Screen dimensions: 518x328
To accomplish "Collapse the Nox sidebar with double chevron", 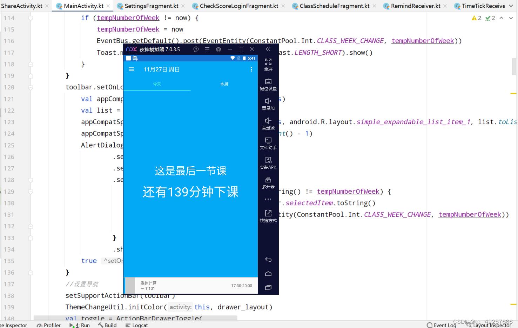I will (x=268, y=49).
